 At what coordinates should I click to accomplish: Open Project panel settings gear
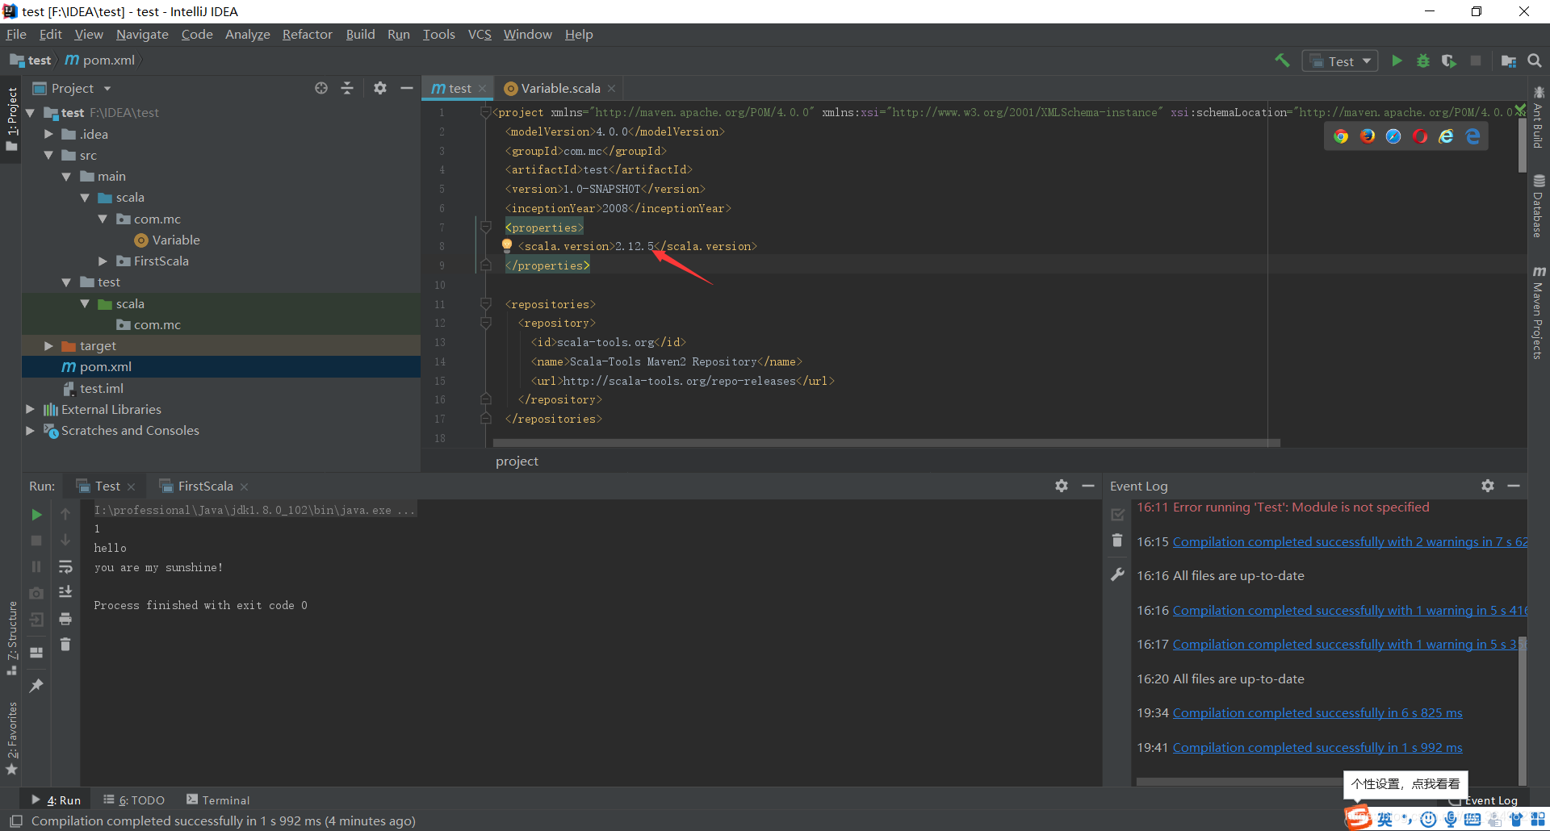(380, 88)
